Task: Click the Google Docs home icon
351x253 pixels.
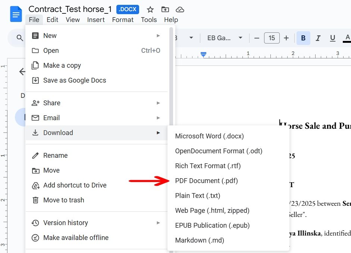Action: [x=16, y=14]
